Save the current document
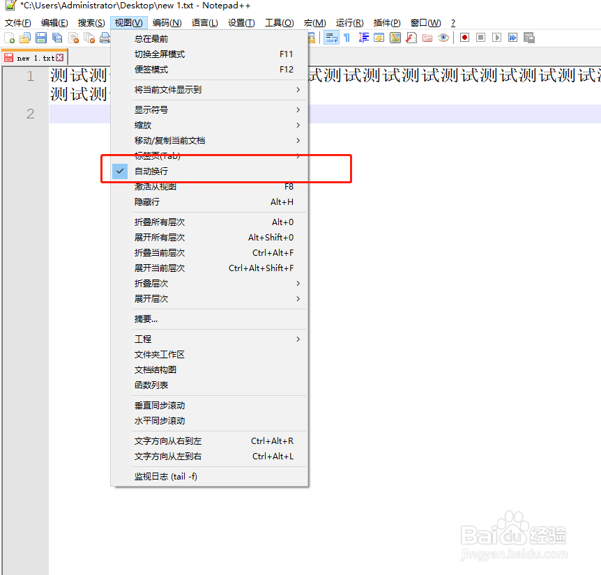 click(40, 37)
